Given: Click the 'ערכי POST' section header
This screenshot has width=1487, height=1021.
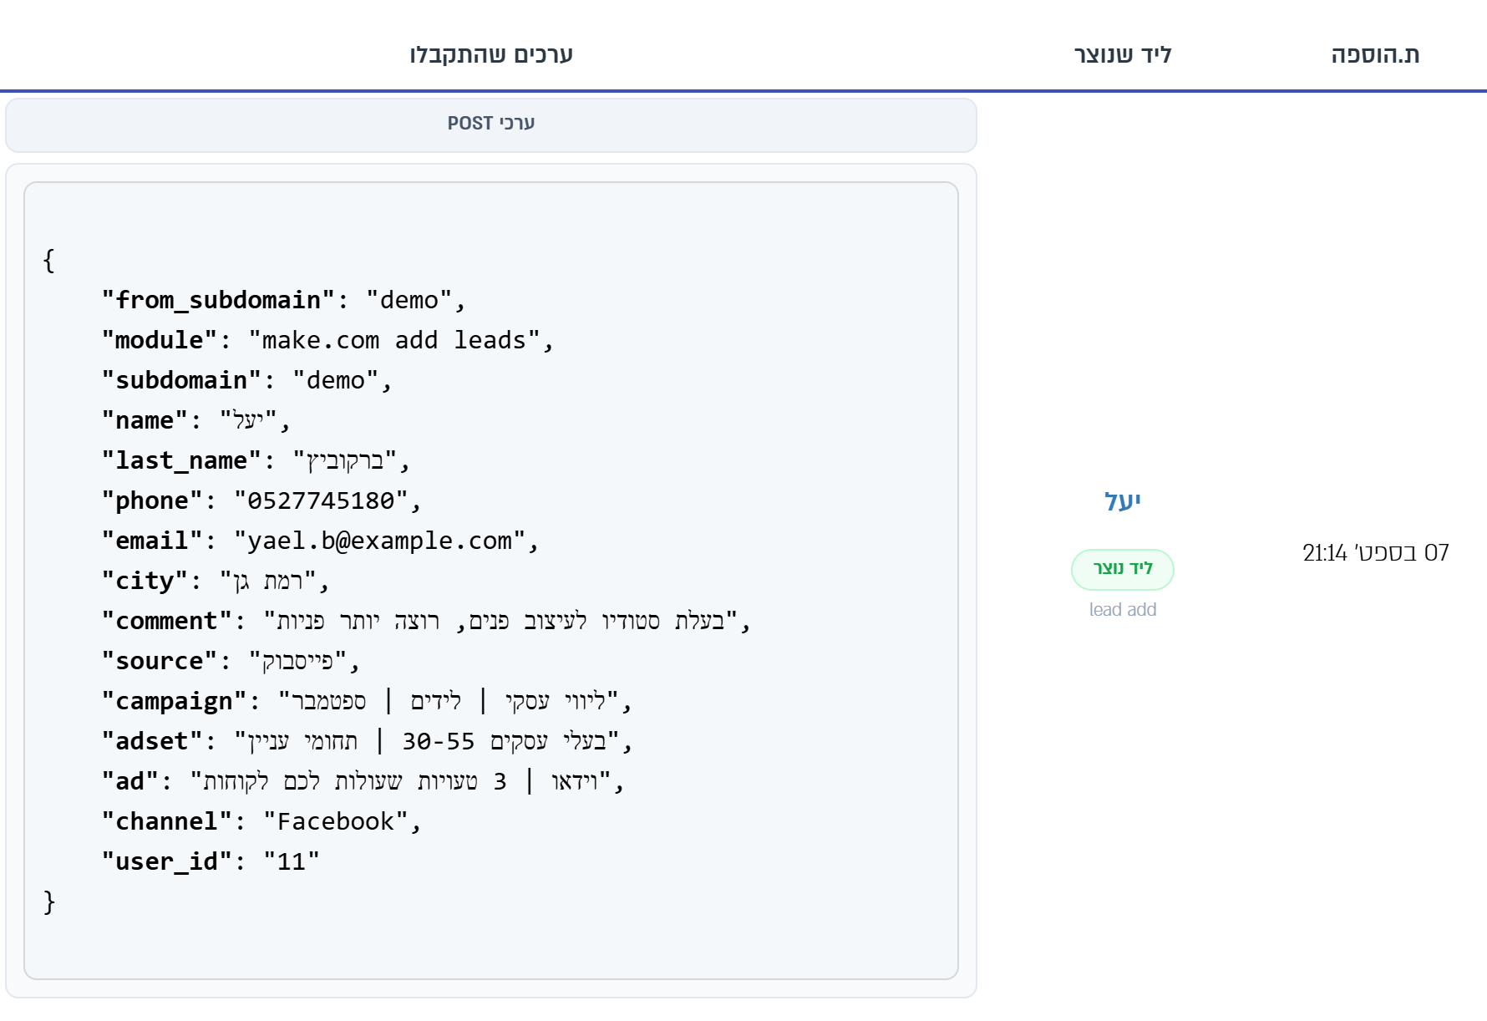Looking at the screenshot, I should (x=491, y=124).
